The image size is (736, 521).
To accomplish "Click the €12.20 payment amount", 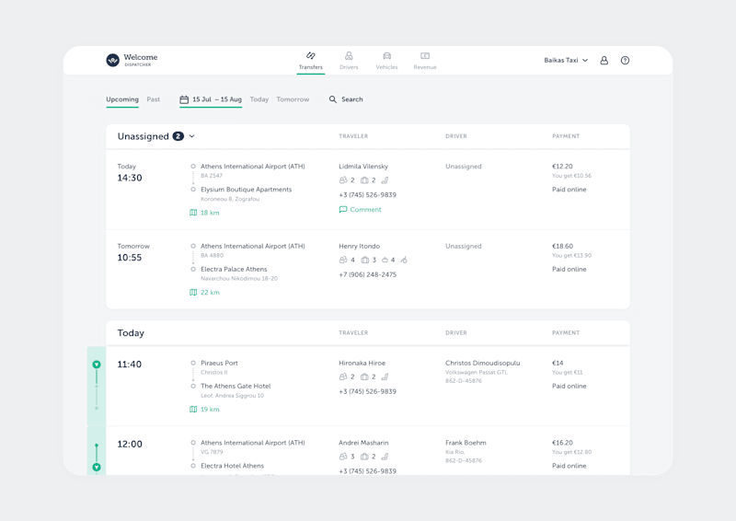I will [562, 167].
